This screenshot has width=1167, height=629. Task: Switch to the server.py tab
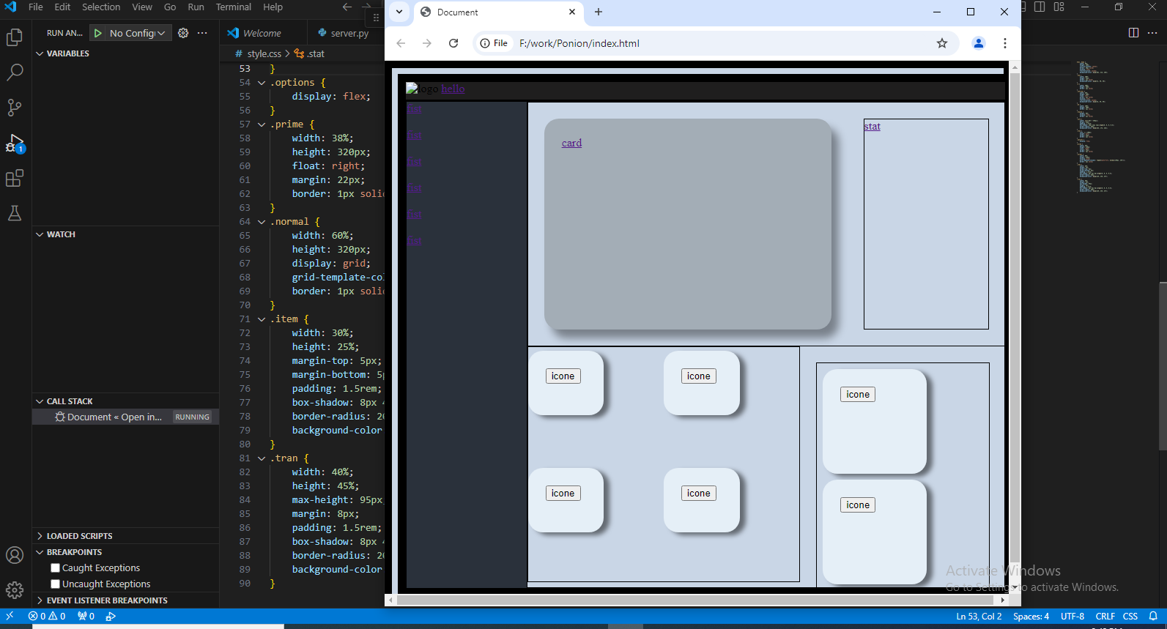pos(344,33)
